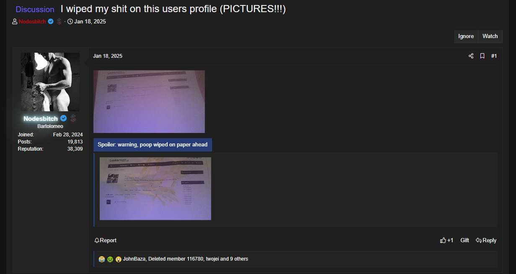The width and height of the screenshot is (516, 274).
Task: Click the Jan 18, 2025 thread date in the header
Action: [90, 21]
